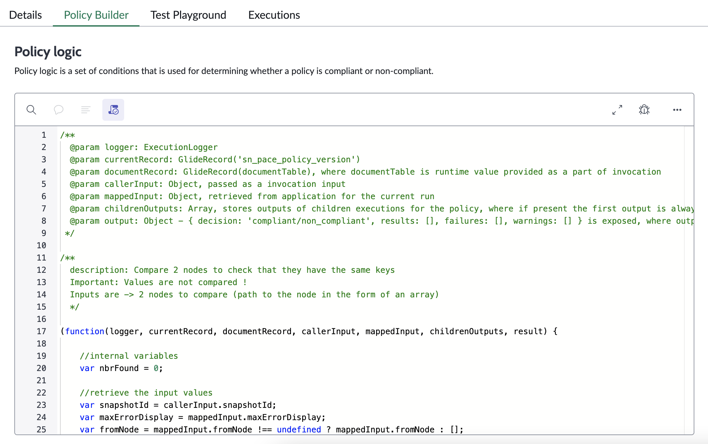Click line number 25 in the gutter

coord(41,430)
